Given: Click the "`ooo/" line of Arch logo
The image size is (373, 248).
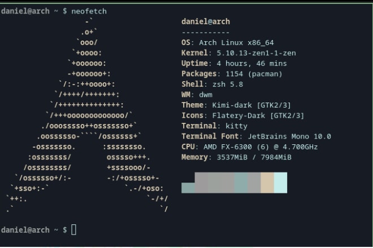Looking at the screenshot, I should point(87,43).
